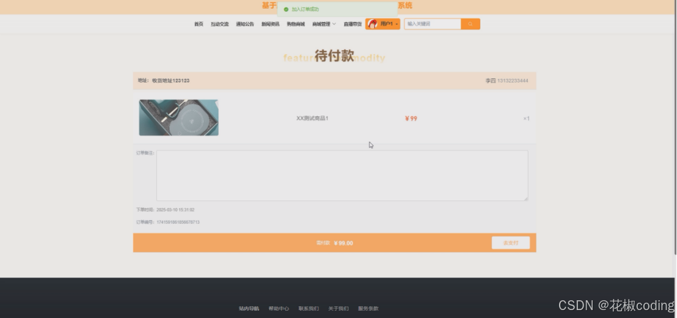Open 互动交流 menu item
This screenshot has width=677, height=318.
[220, 24]
